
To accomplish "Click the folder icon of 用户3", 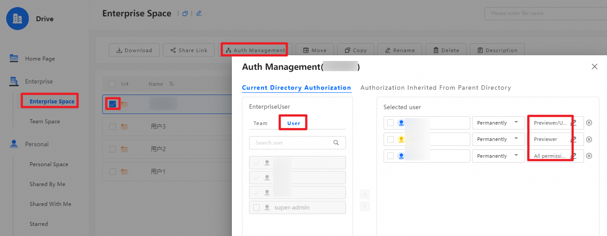I will [x=125, y=126].
